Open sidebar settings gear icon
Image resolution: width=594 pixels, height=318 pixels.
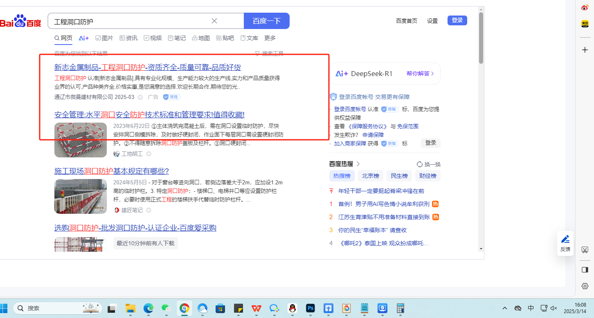pyautogui.click(x=585, y=286)
